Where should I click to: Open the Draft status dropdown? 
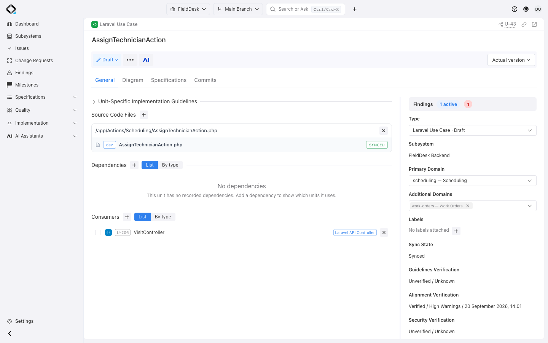(107, 60)
